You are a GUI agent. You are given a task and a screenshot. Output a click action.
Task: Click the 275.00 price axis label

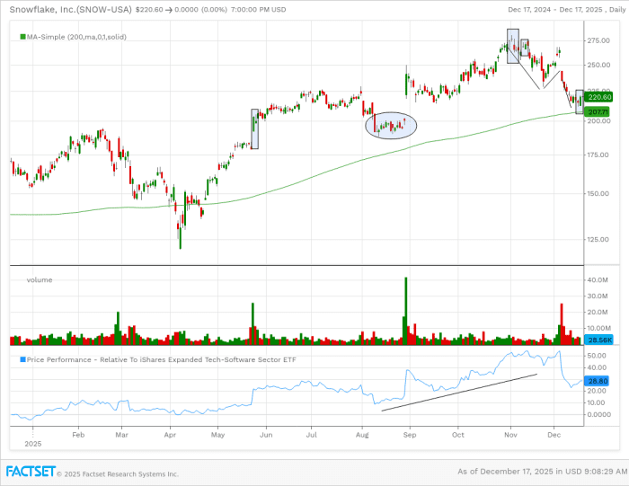point(598,40)
